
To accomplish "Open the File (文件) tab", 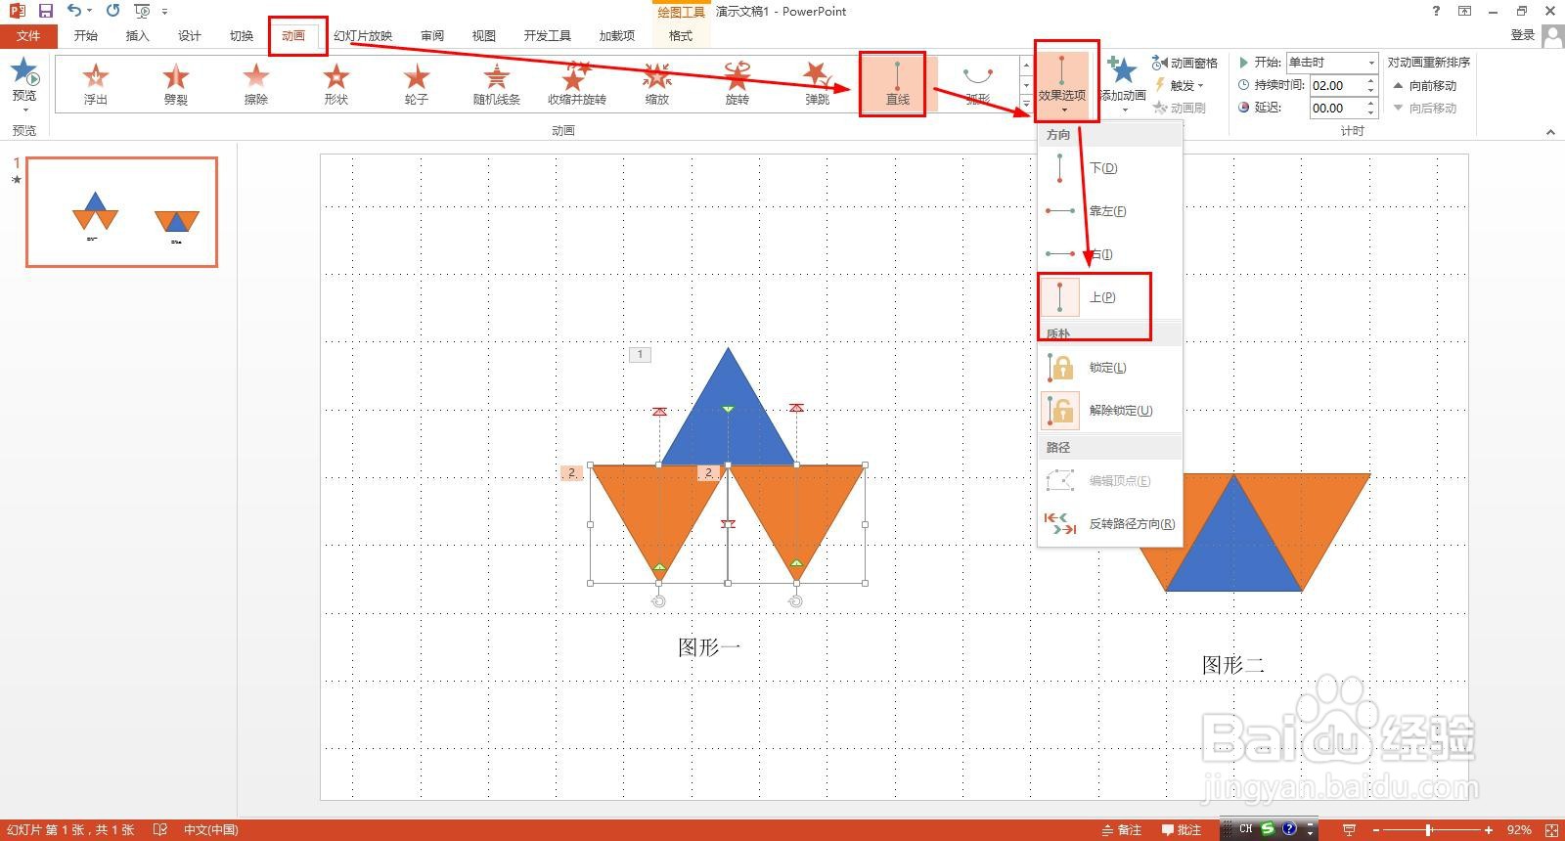I will 28,35.
